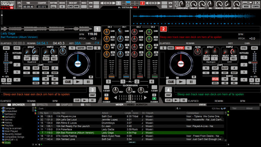Click deck 1 pitch slider

tap(6, 62)
